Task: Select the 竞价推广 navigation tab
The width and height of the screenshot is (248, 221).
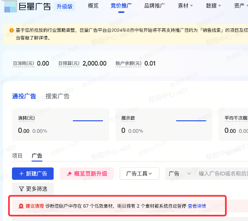Action: (x=121, y=6)
